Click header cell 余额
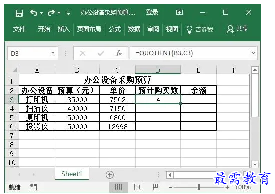275x194 pixels. point(198,90)
